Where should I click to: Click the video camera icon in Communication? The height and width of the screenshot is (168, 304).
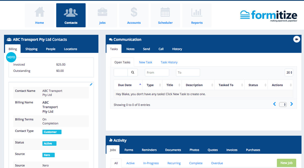tap(296, 39)
